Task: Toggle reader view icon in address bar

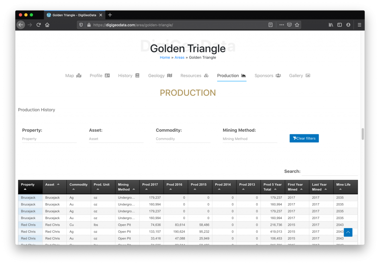Action: tap(271, 25)
